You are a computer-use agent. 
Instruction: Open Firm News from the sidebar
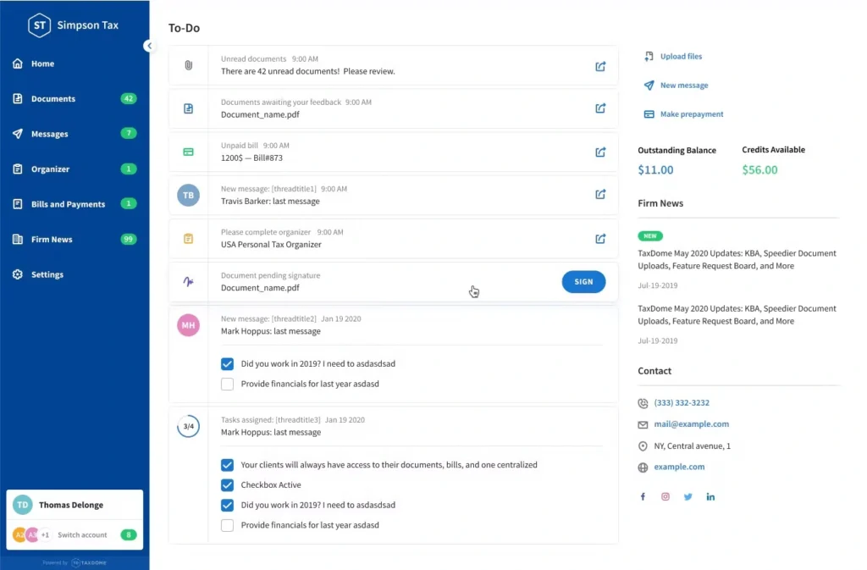18,239
